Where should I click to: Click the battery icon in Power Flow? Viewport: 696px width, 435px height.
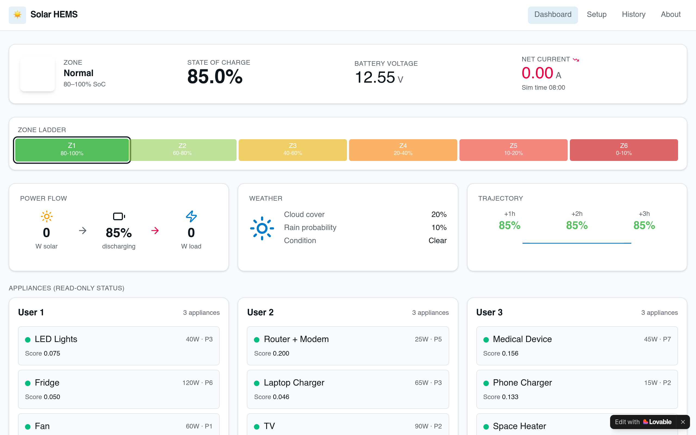(119, 216)
